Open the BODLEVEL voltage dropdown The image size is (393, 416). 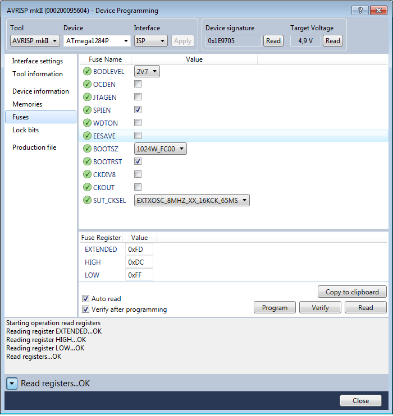147,71
